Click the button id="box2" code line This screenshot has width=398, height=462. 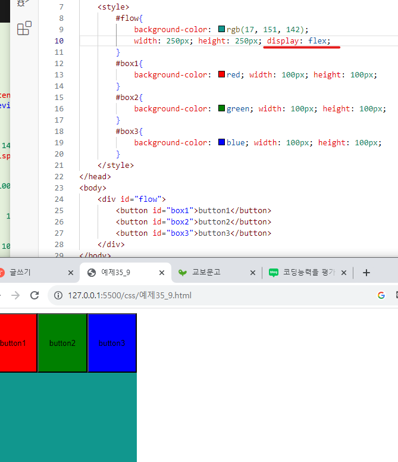click(193, 222)
